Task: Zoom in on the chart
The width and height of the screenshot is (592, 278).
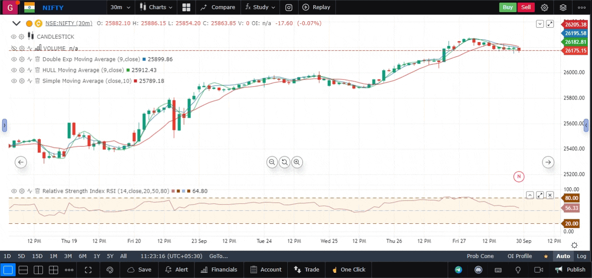Action: [297, 162]
